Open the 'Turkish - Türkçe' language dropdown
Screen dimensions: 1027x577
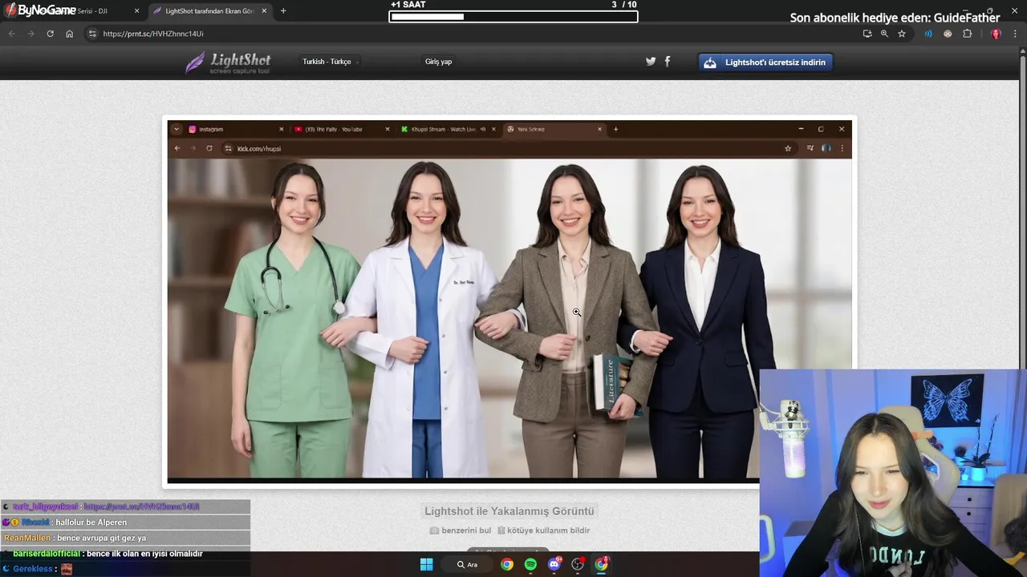(x=330, y=62)
